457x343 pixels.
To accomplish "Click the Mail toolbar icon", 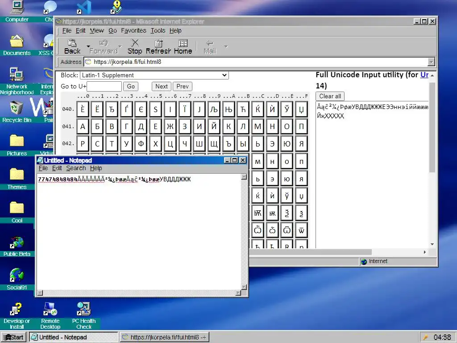I will click(x=210, y=46).
